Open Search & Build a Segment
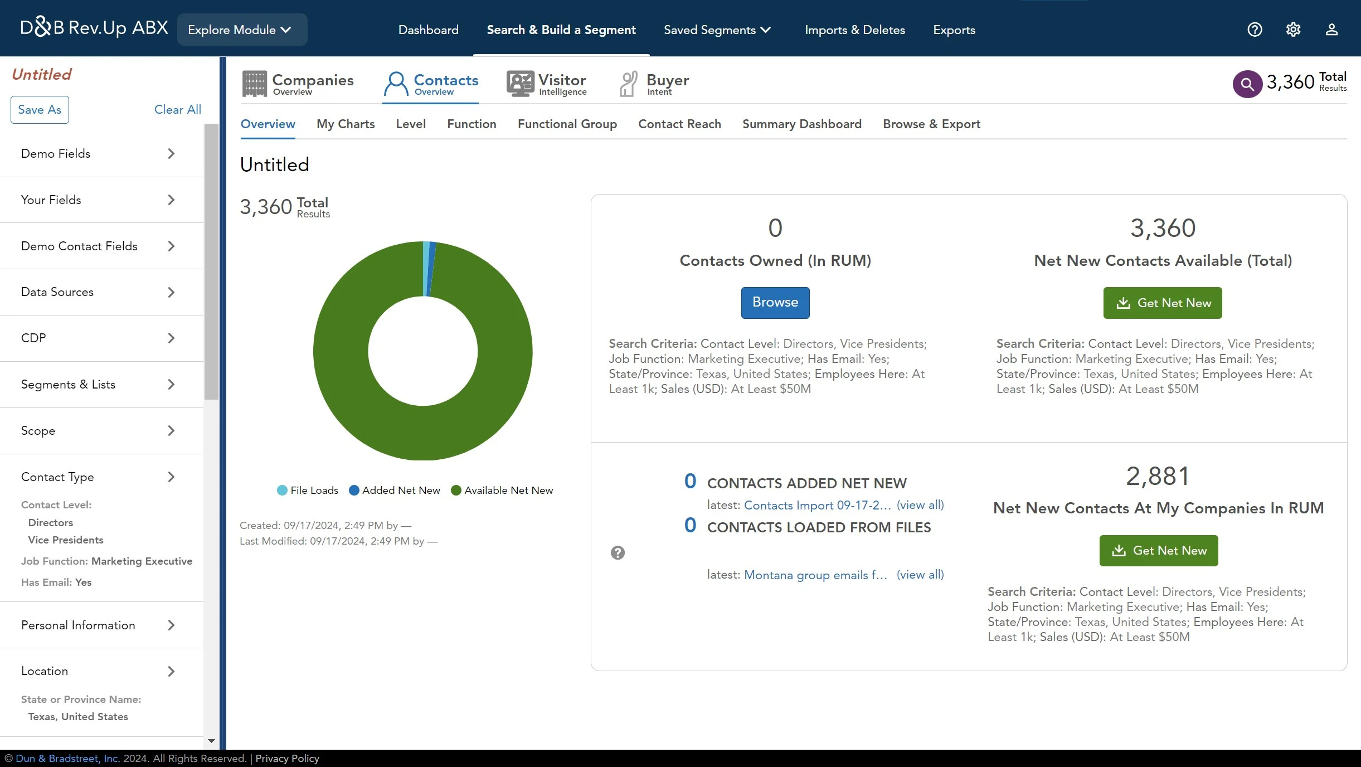 [561, 30]
